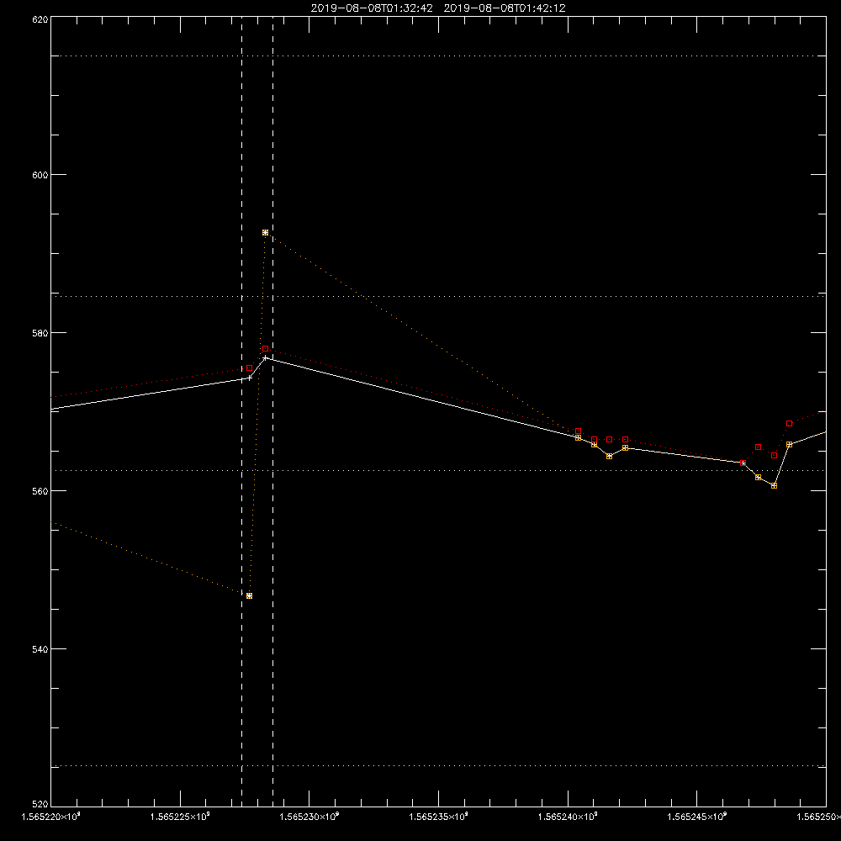Click x-axis label 1.565230×10⁹
The height and width of the screenshot is (841, 841).
[309, 817]
